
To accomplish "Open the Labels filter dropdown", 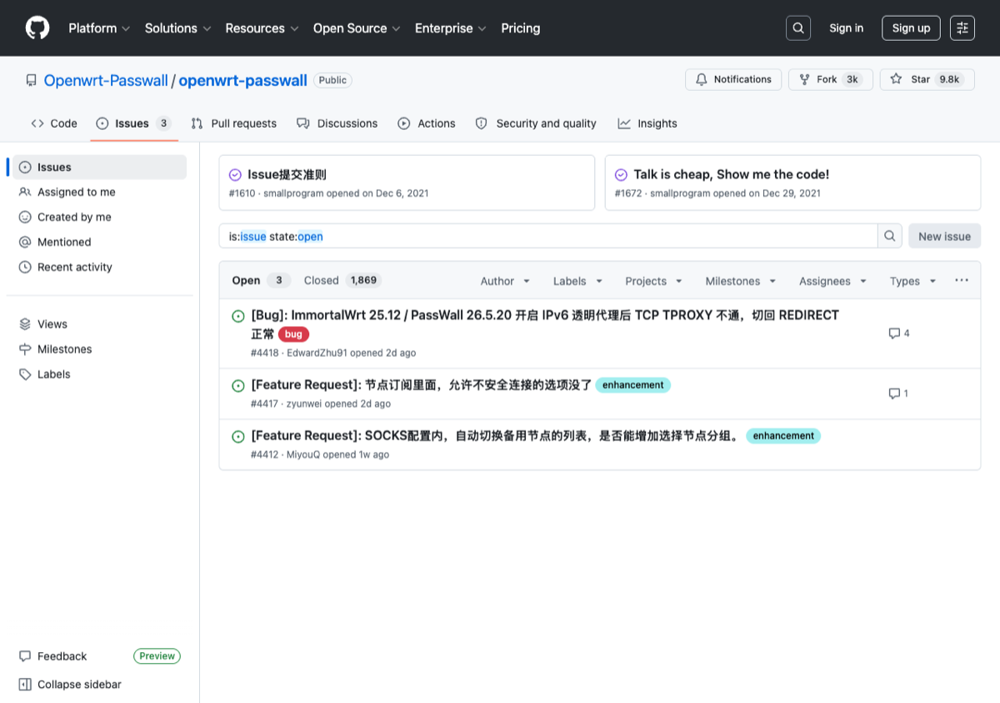I will 577,281.
